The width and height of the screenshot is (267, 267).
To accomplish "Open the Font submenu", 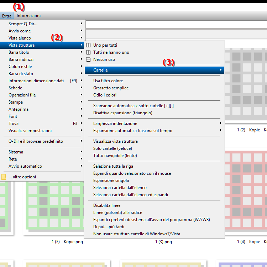I will [42, 116].
